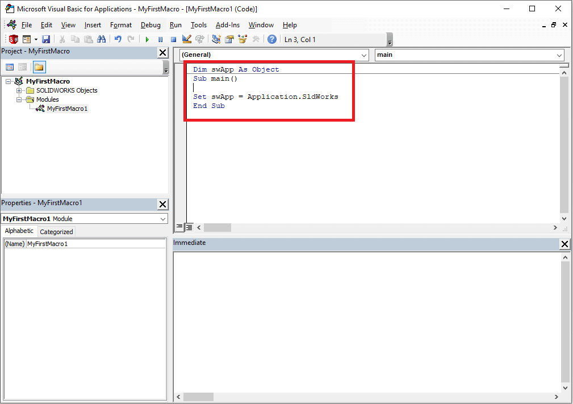Open the Help menu
The image size is (573, 404).
(x=290, y=25)
